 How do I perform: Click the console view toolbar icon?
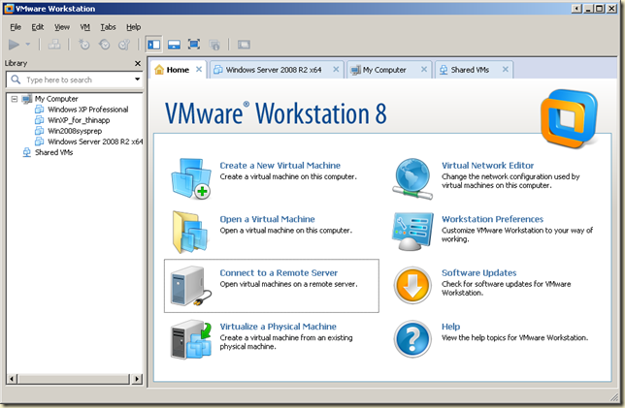[x=244, y=45]
